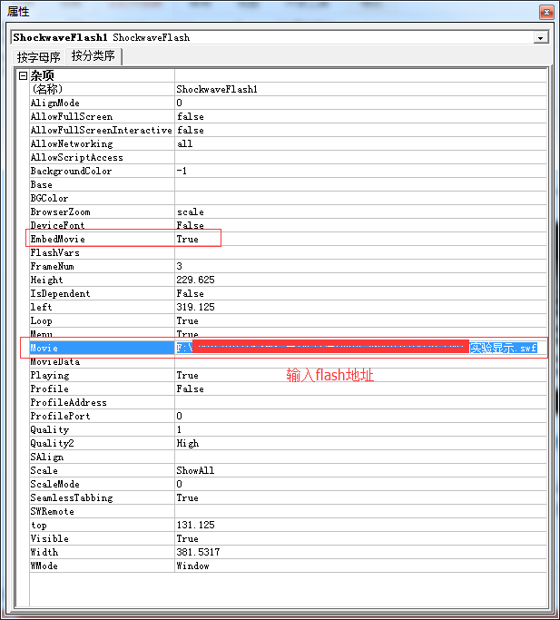Select the Loop property name
The image size is (560, 620).
tap(102, 320)
